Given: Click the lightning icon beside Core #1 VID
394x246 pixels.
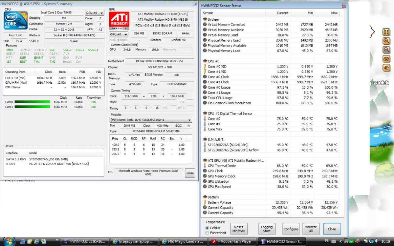Looking at the screenshot, I should click(205, 72).
